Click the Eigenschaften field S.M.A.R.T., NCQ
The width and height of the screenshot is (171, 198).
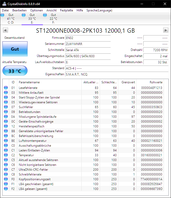[117, 74]
